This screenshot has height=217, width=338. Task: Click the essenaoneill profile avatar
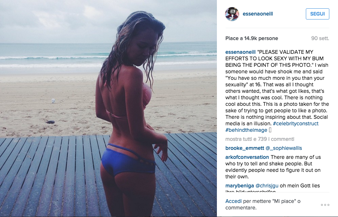click(232, 14)
